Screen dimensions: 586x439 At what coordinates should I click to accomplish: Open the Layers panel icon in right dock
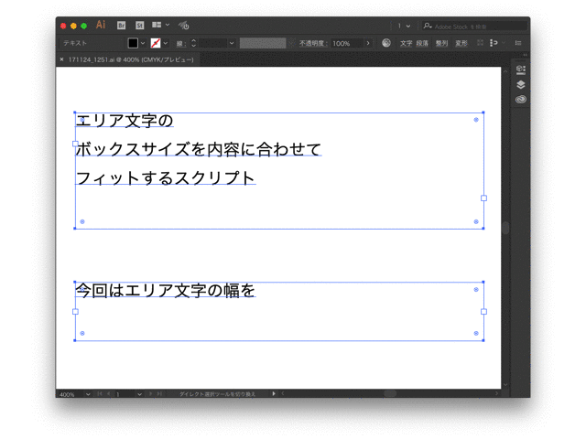point(521,85)
